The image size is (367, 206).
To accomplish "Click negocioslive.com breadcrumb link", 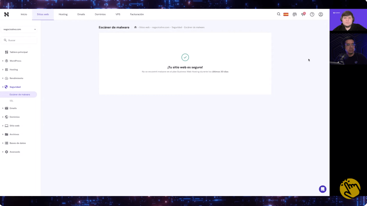I will point(161,28).
